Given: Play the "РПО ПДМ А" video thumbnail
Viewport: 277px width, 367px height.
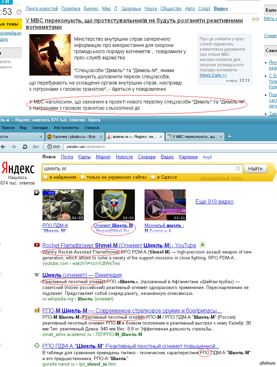Looking at the screenshot, I should tap(63, 205).
